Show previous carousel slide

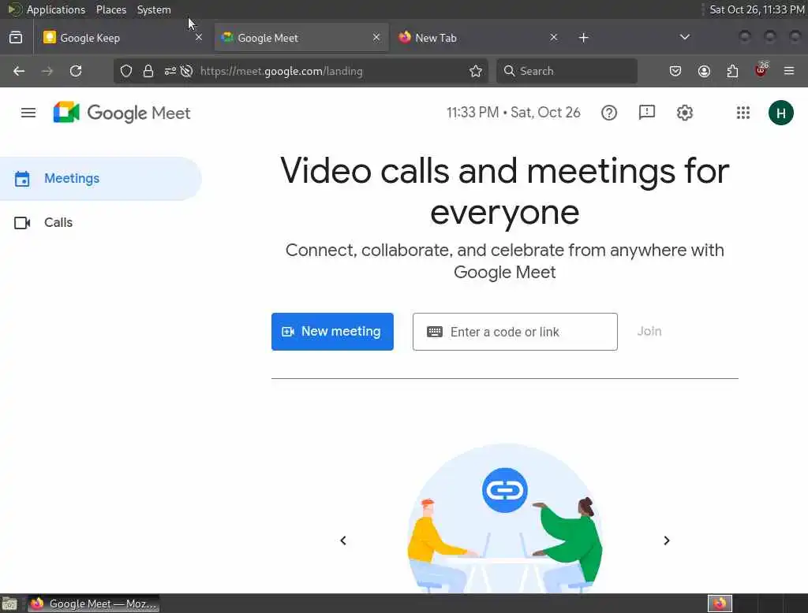[343, 541]
